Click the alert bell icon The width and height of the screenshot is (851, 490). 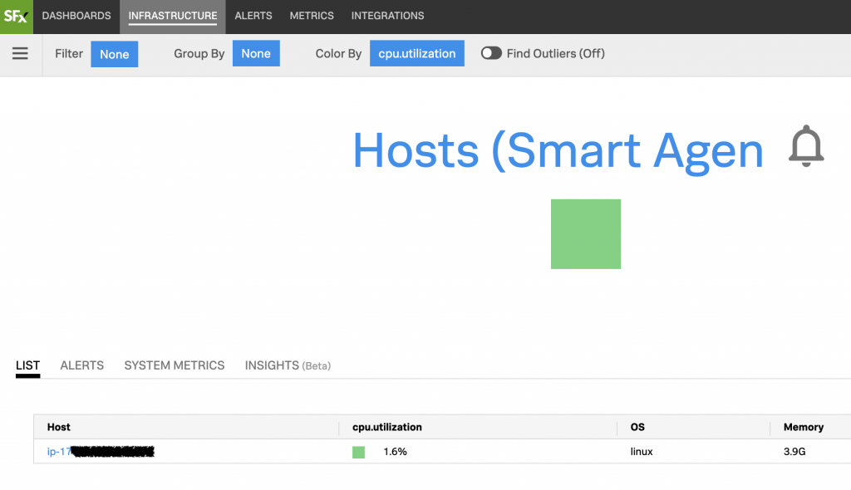[x=806, y=146]
